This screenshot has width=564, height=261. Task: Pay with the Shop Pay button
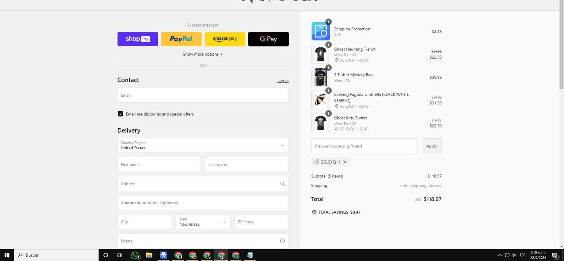(138, 39)
